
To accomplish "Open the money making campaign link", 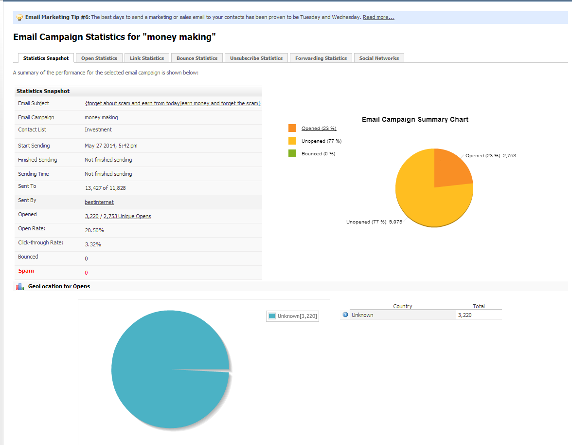I will (101, 117).
